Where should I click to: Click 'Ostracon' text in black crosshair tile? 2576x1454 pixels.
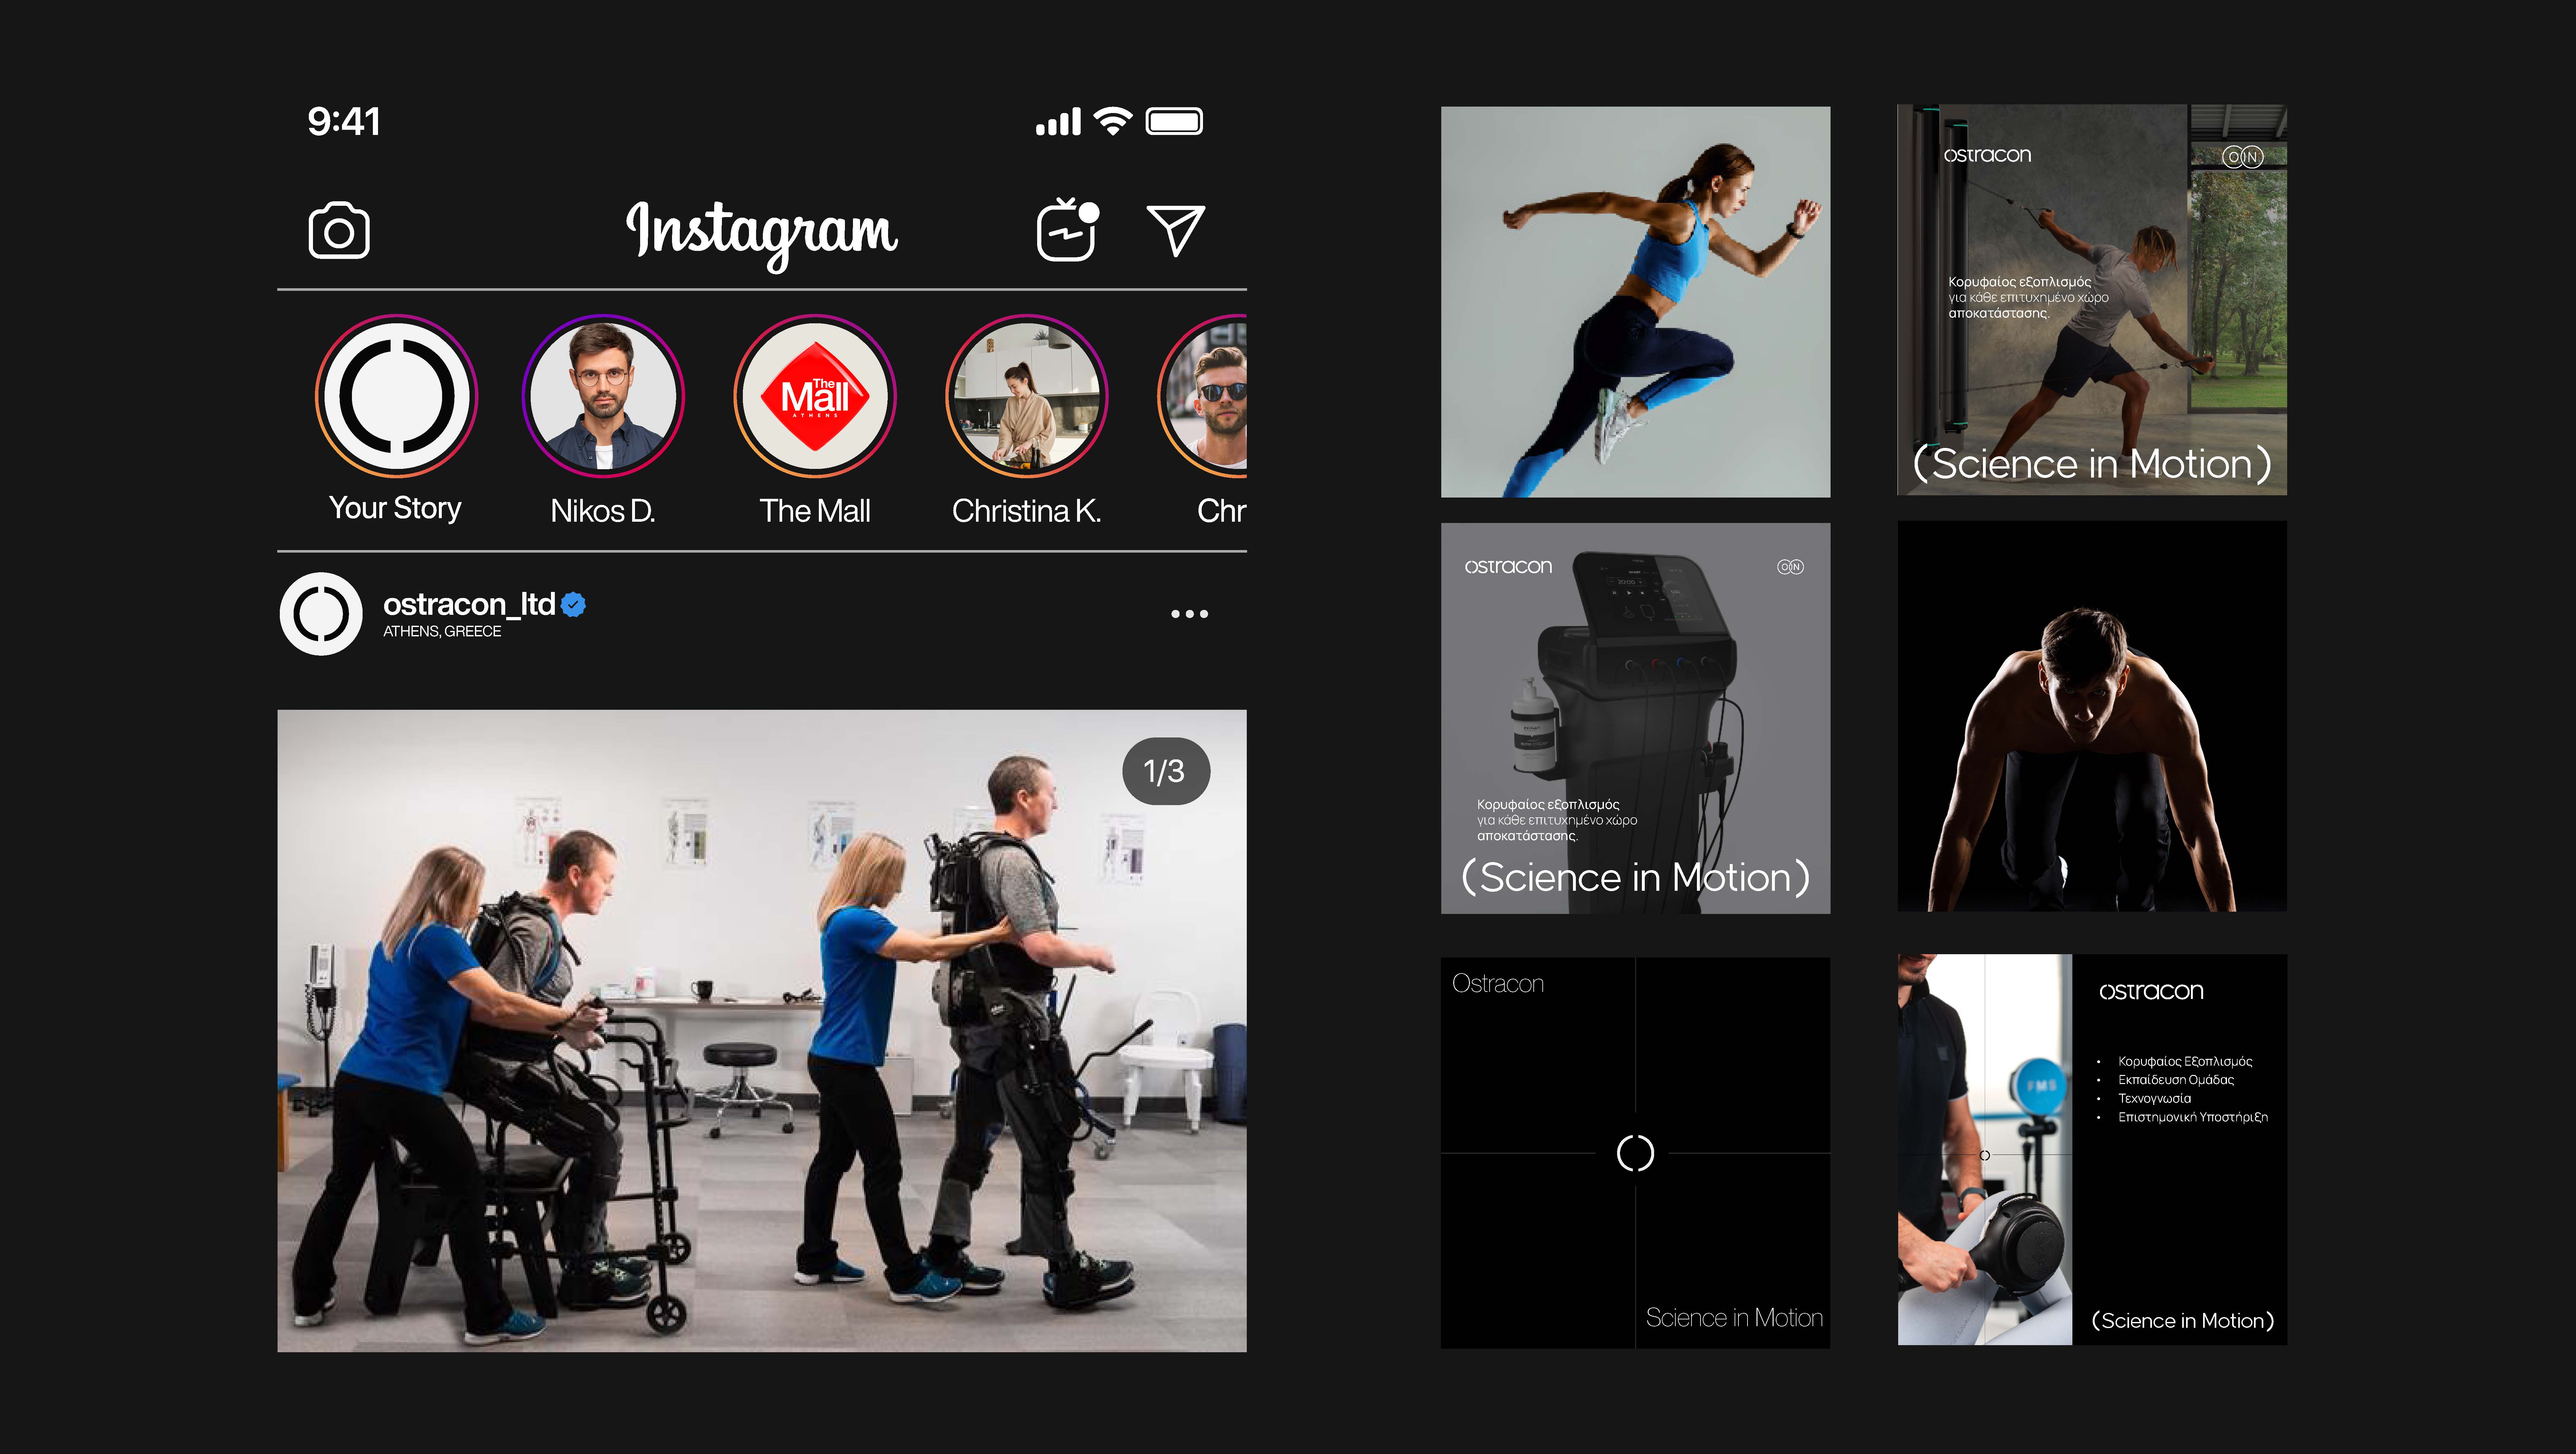1498,984
